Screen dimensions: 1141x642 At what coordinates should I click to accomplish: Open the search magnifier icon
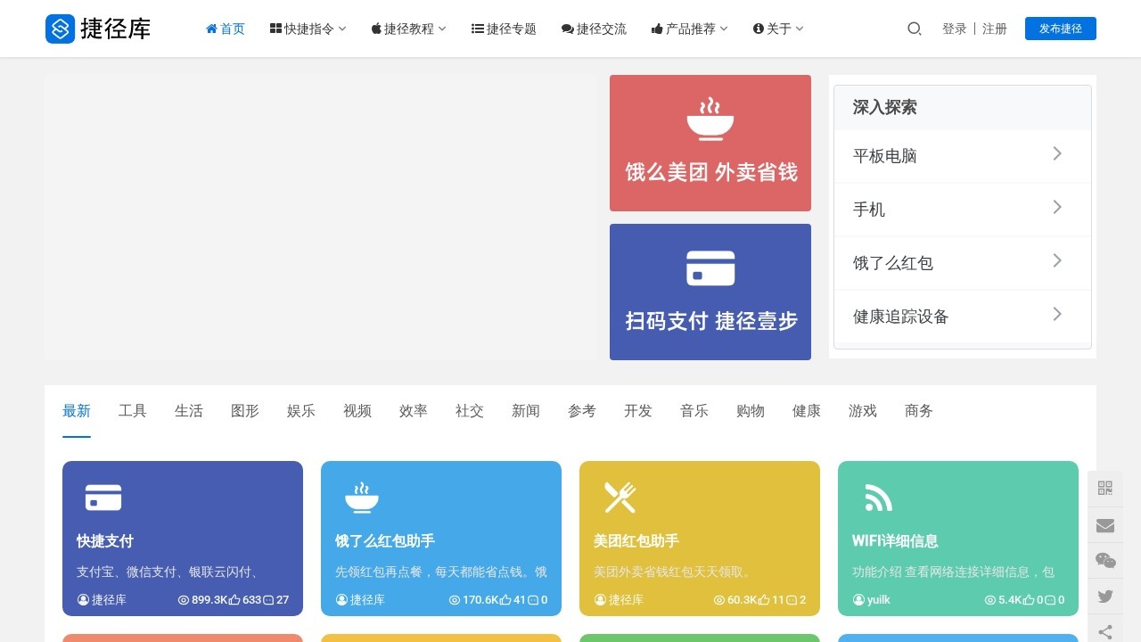coord(914,29)
